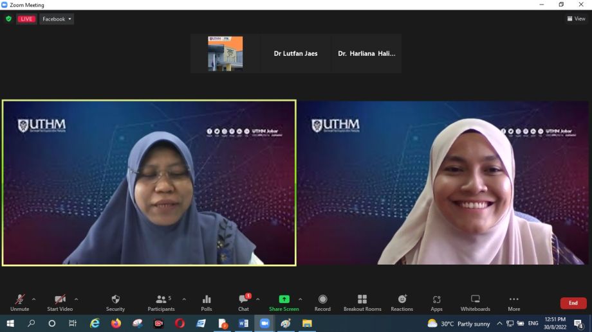Open Whiteboards from toolbar
592x332 pixels.
point(475,299)
